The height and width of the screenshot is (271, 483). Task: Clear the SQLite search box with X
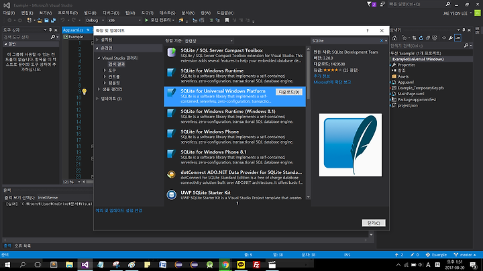[x=382, y=41]
